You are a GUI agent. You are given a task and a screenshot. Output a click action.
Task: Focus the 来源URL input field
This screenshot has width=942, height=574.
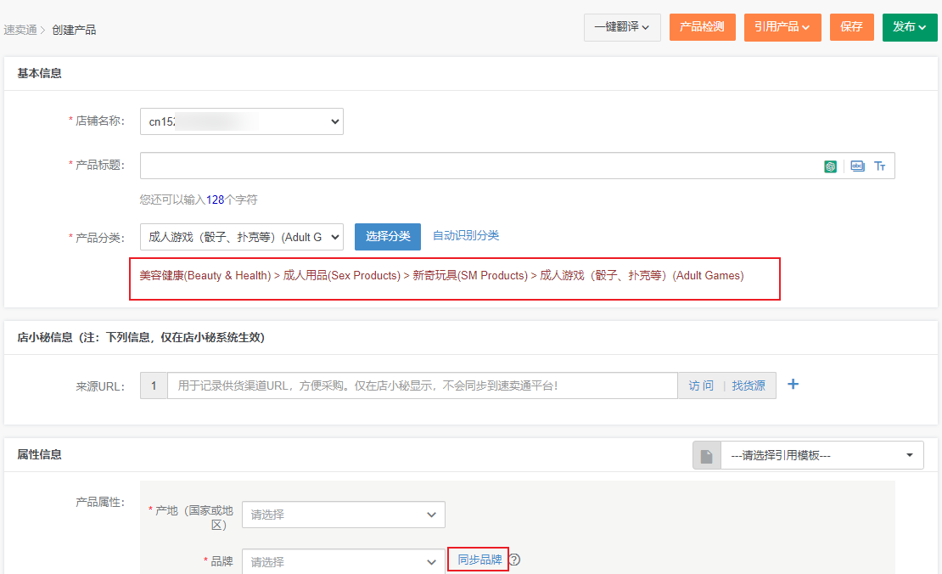tap(422, 385)
